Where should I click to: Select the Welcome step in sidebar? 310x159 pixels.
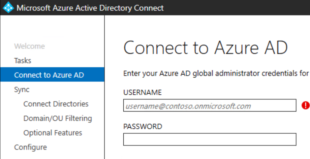pyautogui.click(x=29, y=46)
